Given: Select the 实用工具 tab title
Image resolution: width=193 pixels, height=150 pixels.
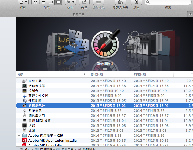Looking at the screenshot, I should click(x=78, y=14).
